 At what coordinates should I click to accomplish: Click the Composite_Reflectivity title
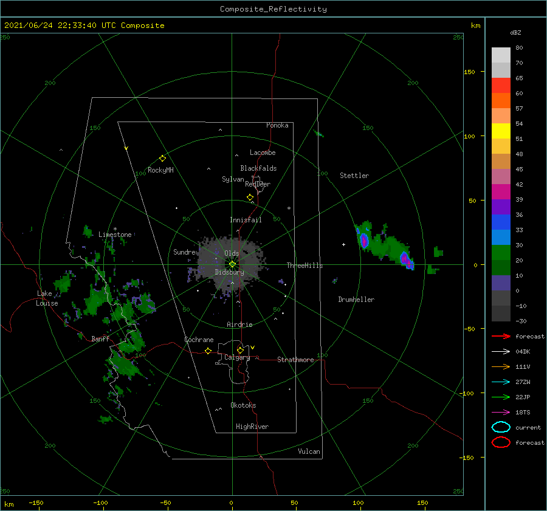pyautogui.click(x=273, y=9)
